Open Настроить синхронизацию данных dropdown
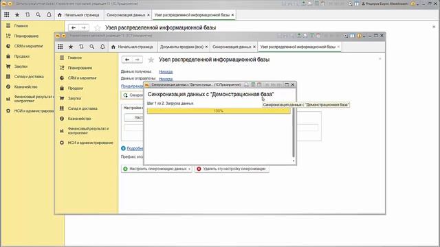Image resolution: width=440 pixels, height=247 pixels. point(157,169)
